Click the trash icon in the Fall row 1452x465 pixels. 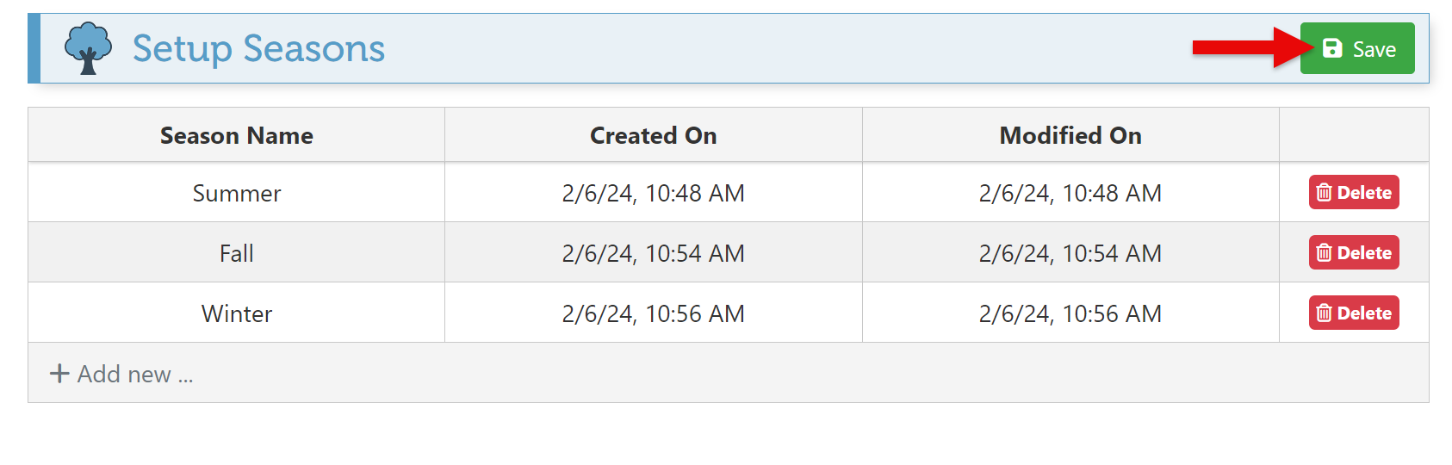click(x=1325, y=253)
